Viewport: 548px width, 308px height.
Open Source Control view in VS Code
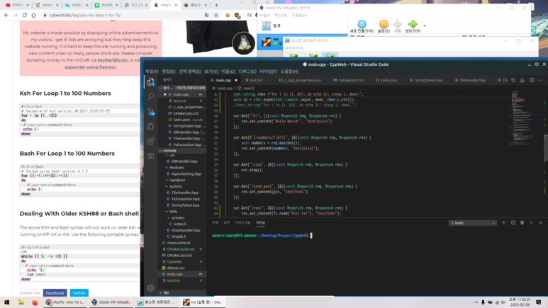pos(150,111)
